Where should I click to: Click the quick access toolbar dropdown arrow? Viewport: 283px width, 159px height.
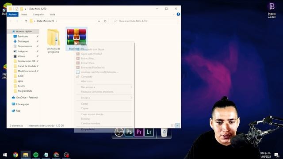pos(26,9)
